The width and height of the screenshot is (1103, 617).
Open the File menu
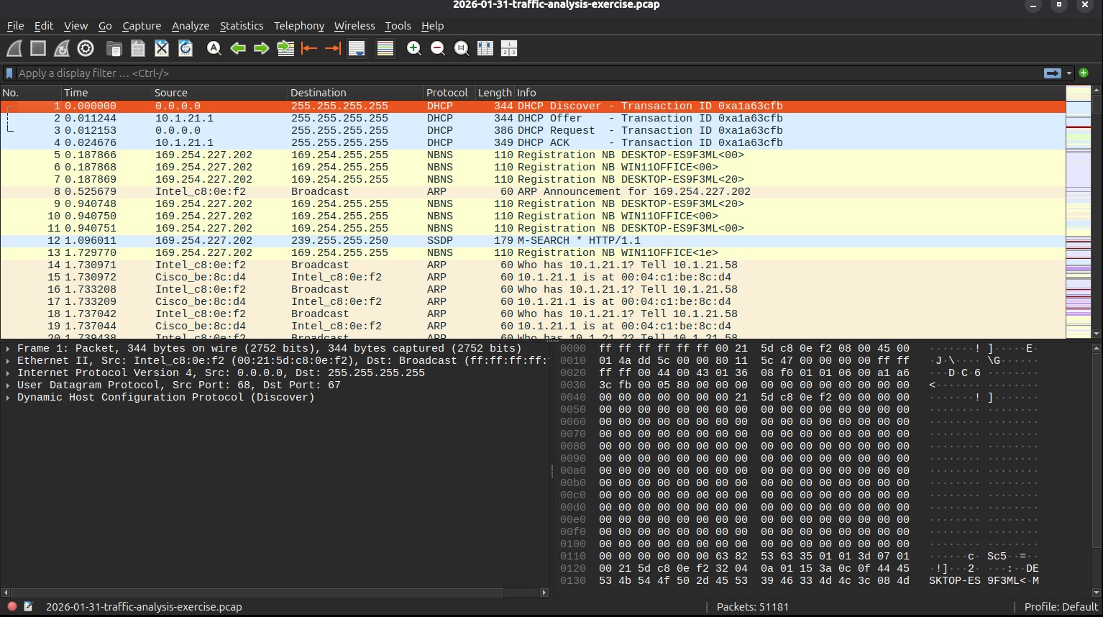[x=15, y=26]
